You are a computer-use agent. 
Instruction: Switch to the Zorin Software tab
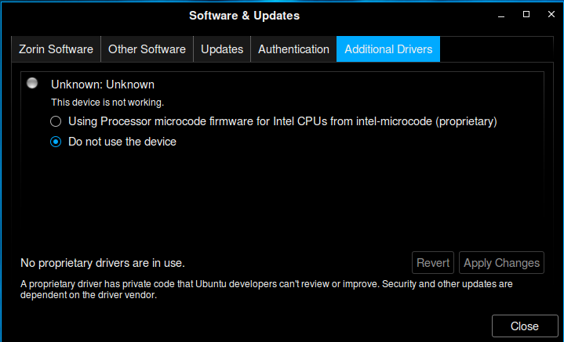coord(56,49)
